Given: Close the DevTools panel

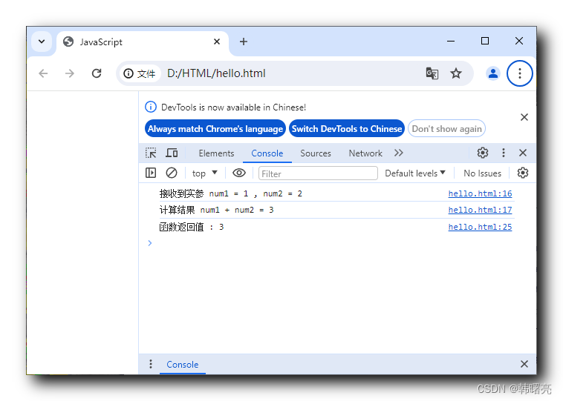Looking at the screenshot, I should pyautogui.click(x=523, y=153).
